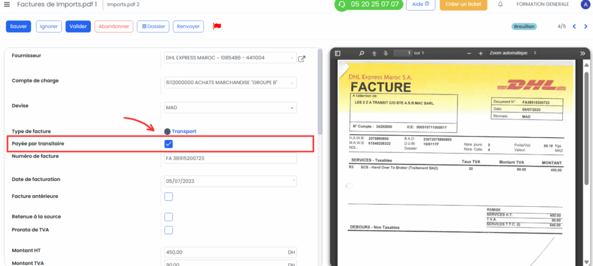Zoom in PDF with plus icon

(481, 53)
